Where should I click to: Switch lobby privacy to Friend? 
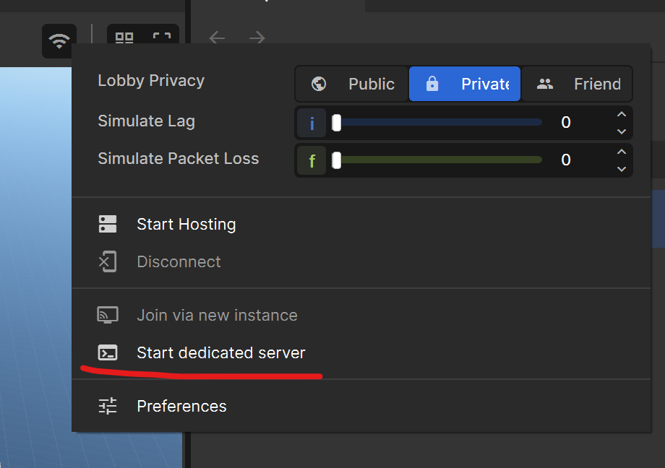click(x=577, y=84)
